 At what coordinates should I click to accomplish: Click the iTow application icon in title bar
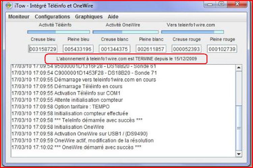pos(9,5)
